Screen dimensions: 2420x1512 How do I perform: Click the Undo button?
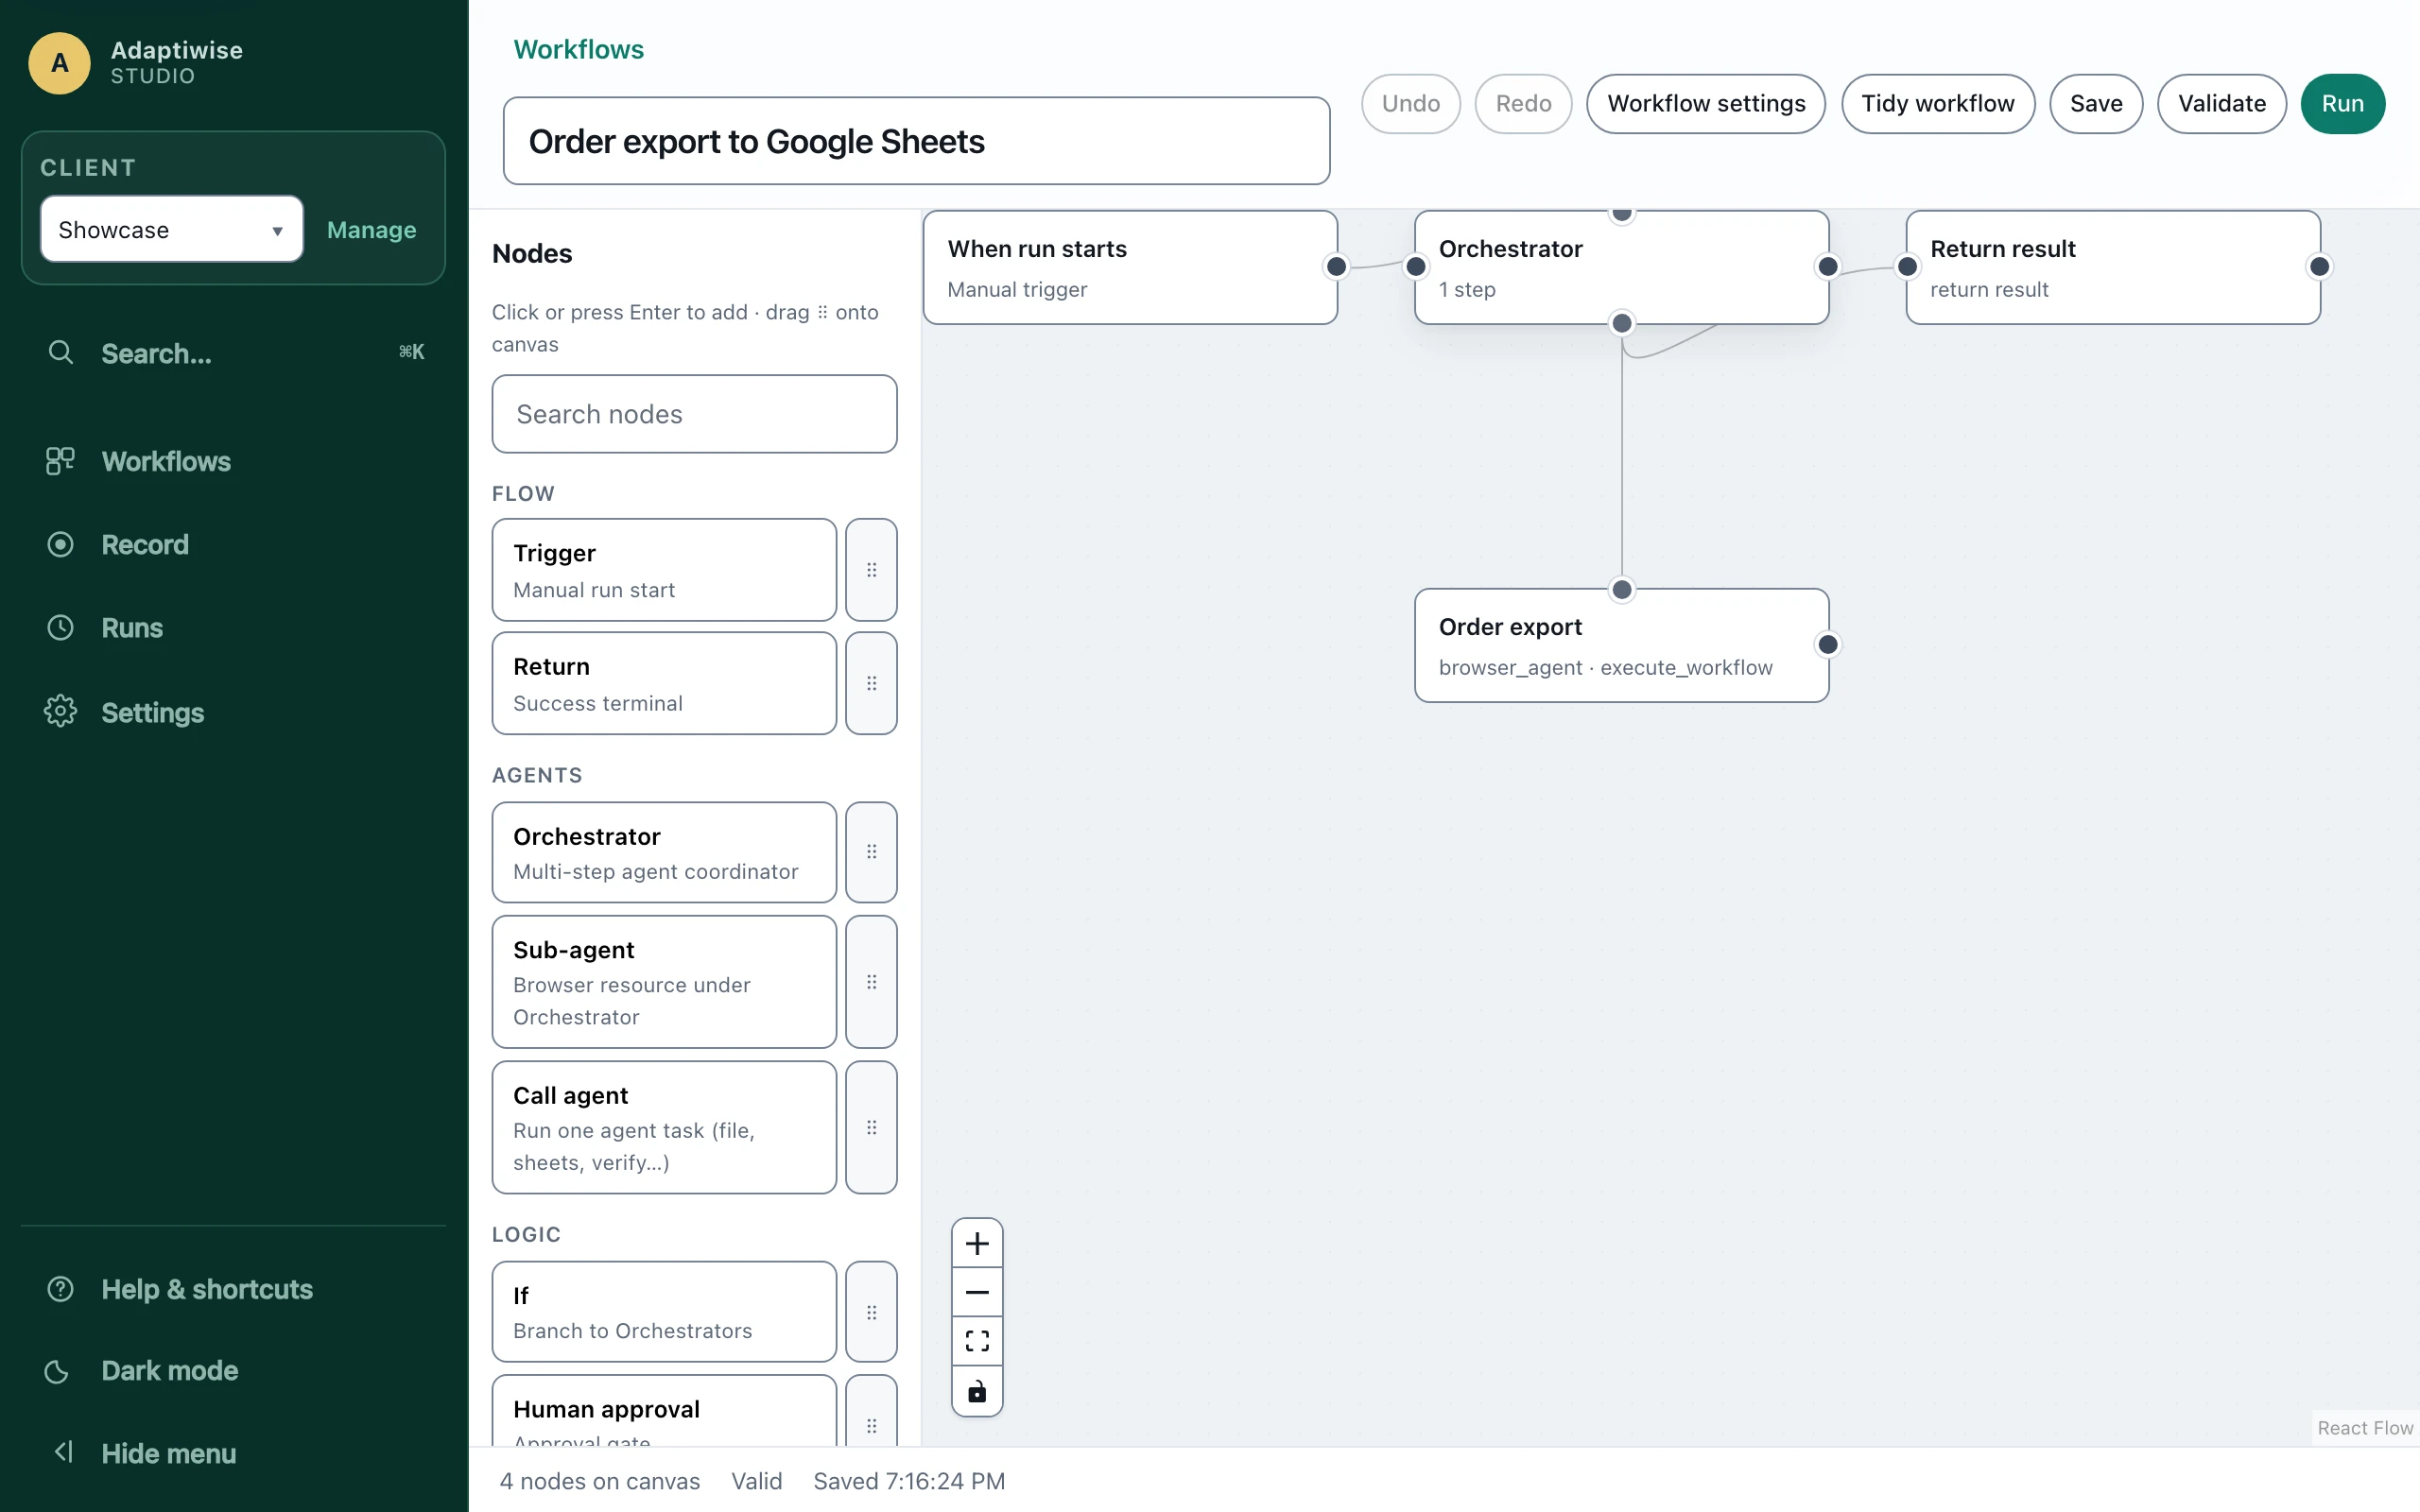pos(1411,103)
